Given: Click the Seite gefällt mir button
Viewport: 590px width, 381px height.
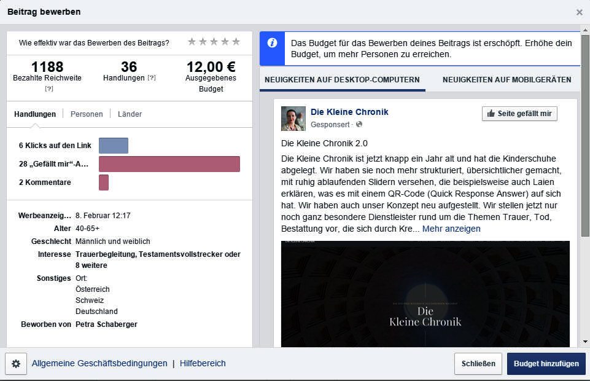Looking at the screenshot, I should point(519,114).
